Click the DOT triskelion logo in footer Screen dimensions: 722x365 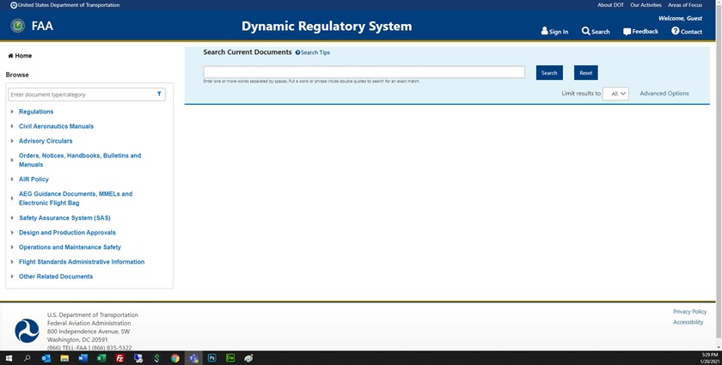[28, 331]
